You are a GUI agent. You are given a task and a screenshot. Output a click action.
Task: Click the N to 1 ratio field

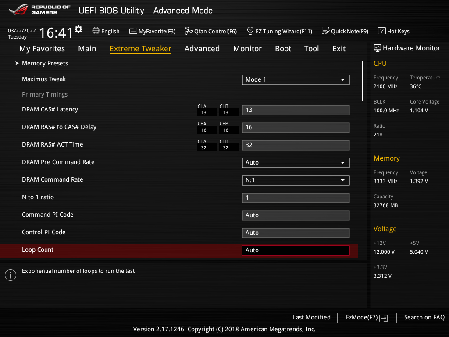coord(296,198)
